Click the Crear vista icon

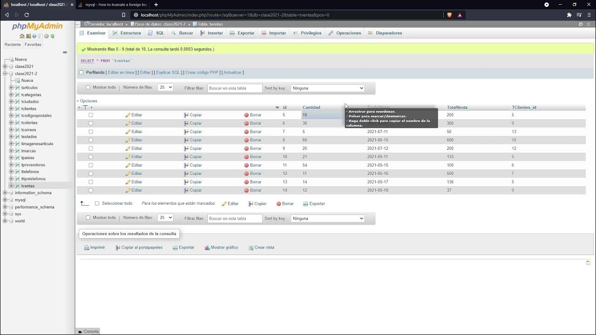(x=251, y=248)
